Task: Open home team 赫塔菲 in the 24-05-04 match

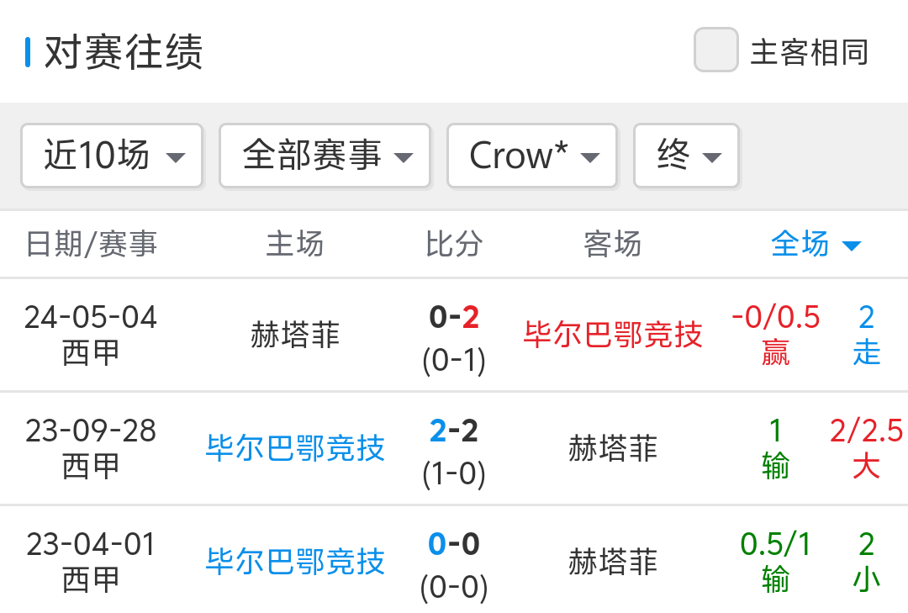Action: (295, 335)
